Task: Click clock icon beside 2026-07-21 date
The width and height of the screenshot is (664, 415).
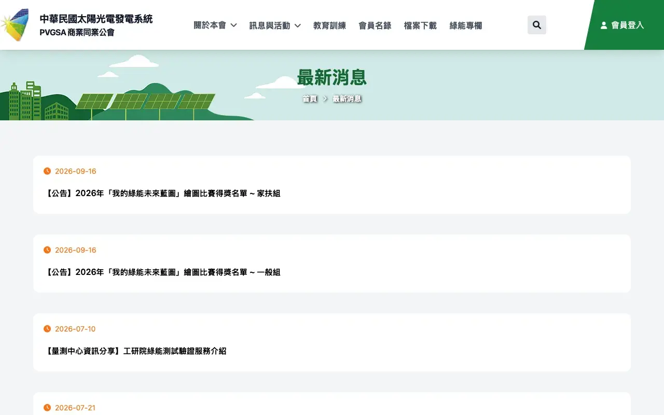Action: click(x=47, y=408)
